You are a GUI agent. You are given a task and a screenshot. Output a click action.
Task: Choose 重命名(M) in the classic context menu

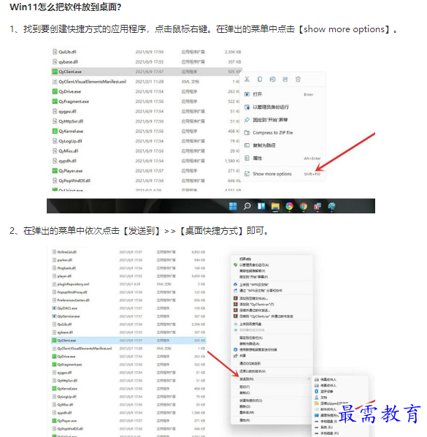(x=272, y=412)
